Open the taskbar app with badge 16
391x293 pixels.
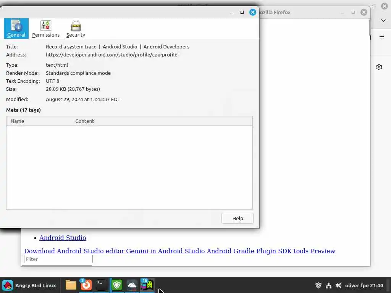coord(147,285)
